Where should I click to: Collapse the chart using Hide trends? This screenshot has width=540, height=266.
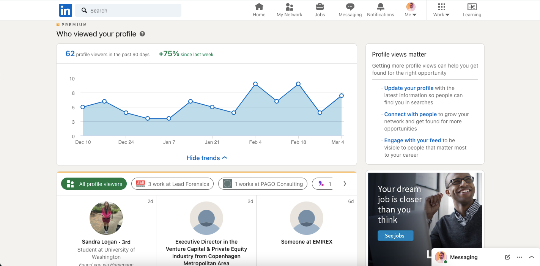click(x=206, y=158)
